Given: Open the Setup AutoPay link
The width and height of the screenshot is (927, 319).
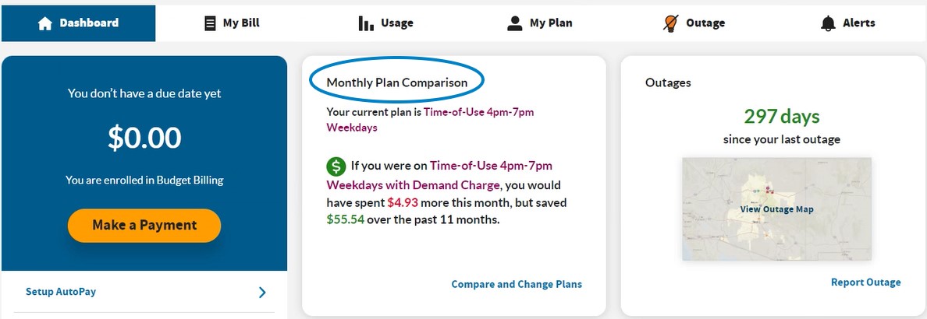Looking at the screenshot, I should [x=61, y=292].
